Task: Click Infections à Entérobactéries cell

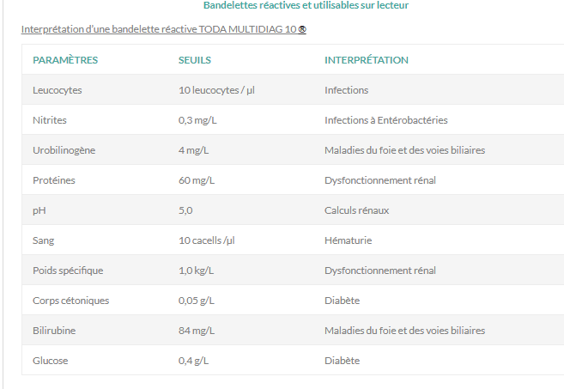Action: [386, 120]
